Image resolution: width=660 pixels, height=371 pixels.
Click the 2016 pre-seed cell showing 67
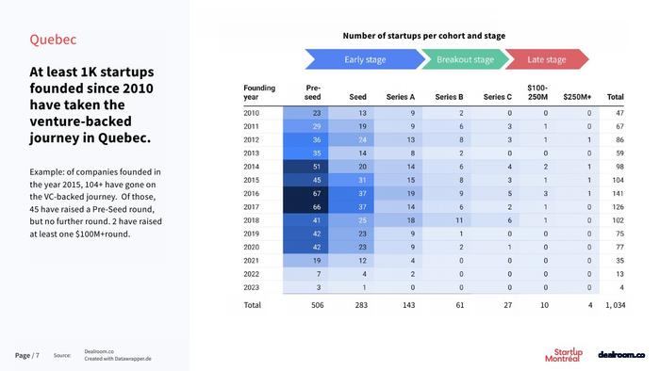pyautogui.click(x=305, y=194)
